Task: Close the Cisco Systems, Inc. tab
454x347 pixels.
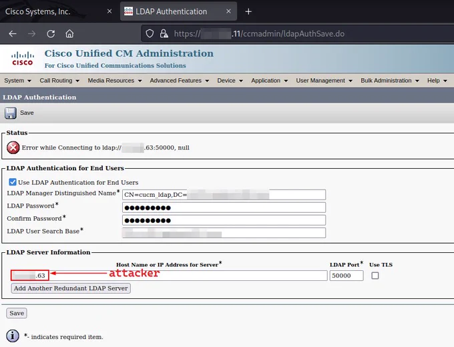Action: point(109,11)
